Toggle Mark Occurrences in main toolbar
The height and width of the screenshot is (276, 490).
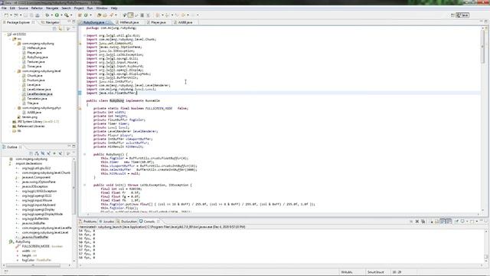[x=131, y=15]
